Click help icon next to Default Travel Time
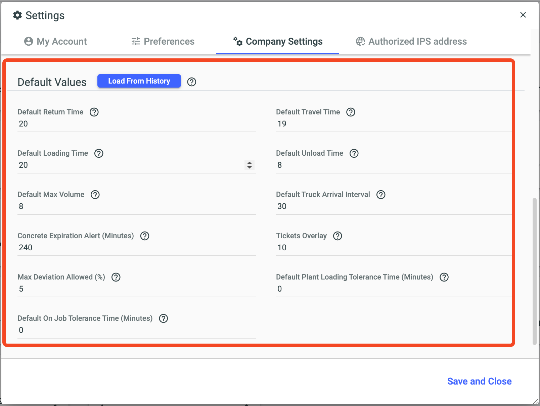Viewport: 540px width, 406px height. [351, 112]
